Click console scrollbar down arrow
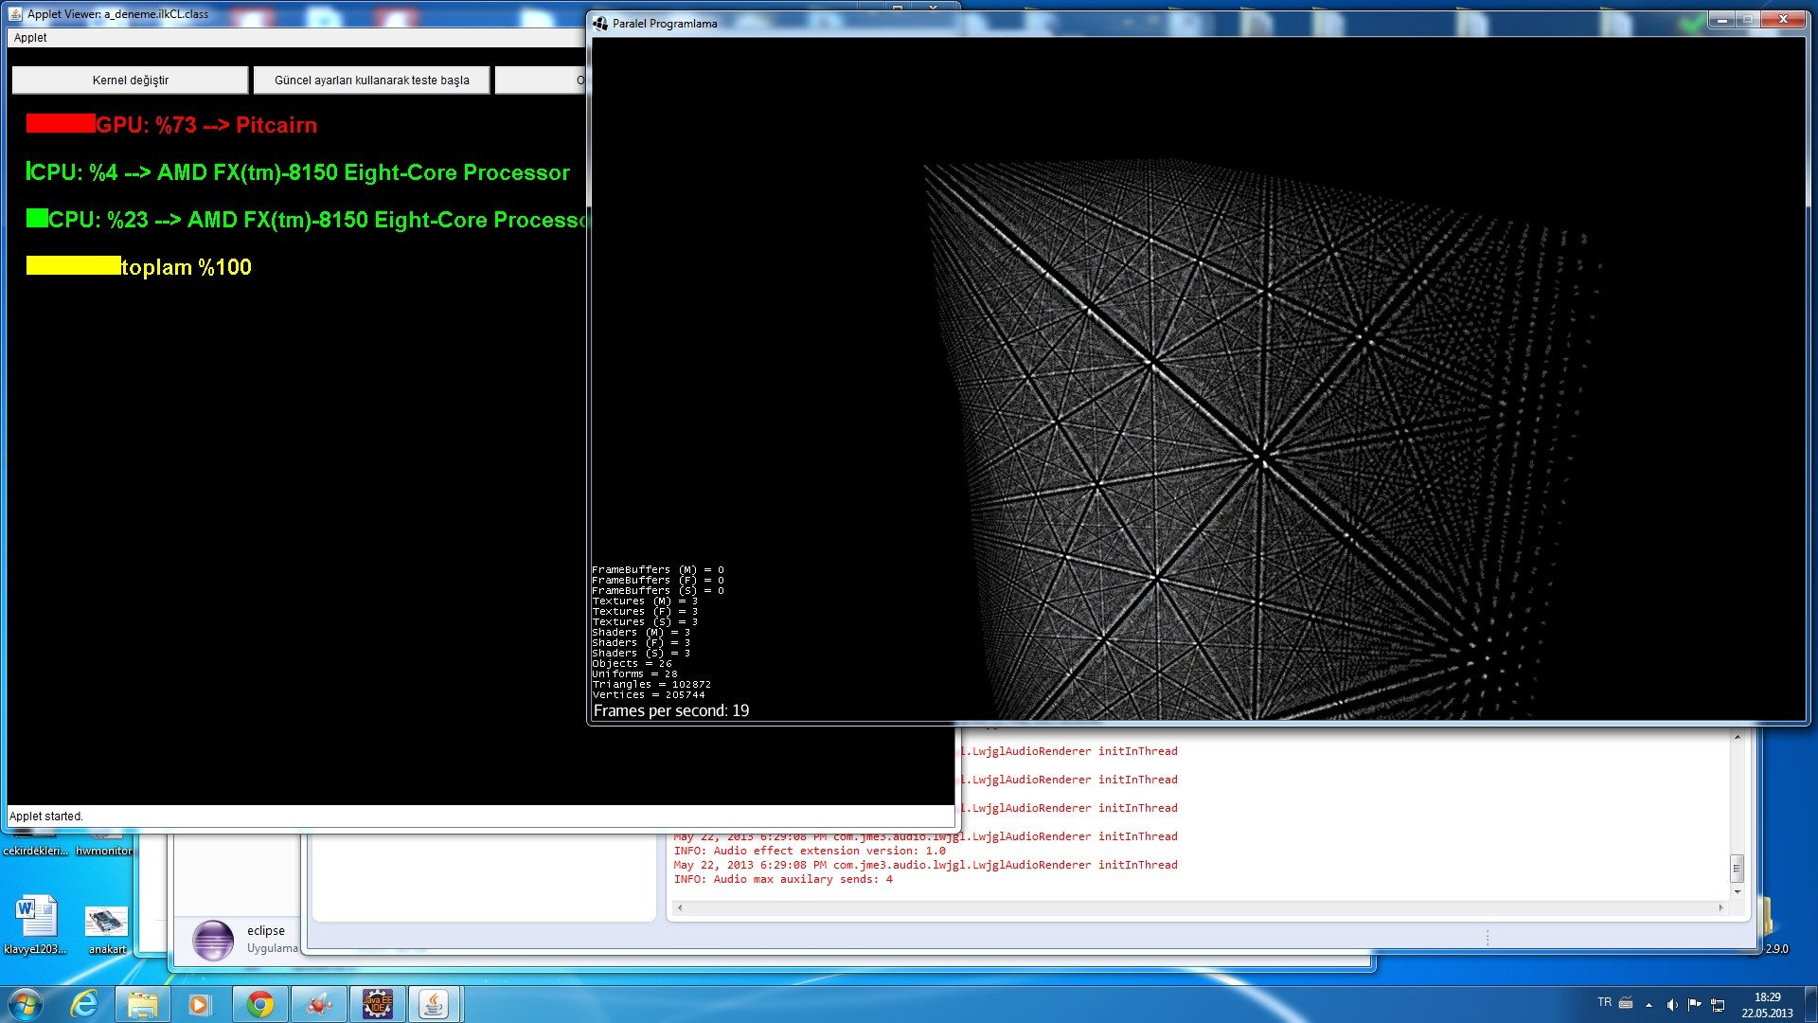 [x=1737, y=891]
